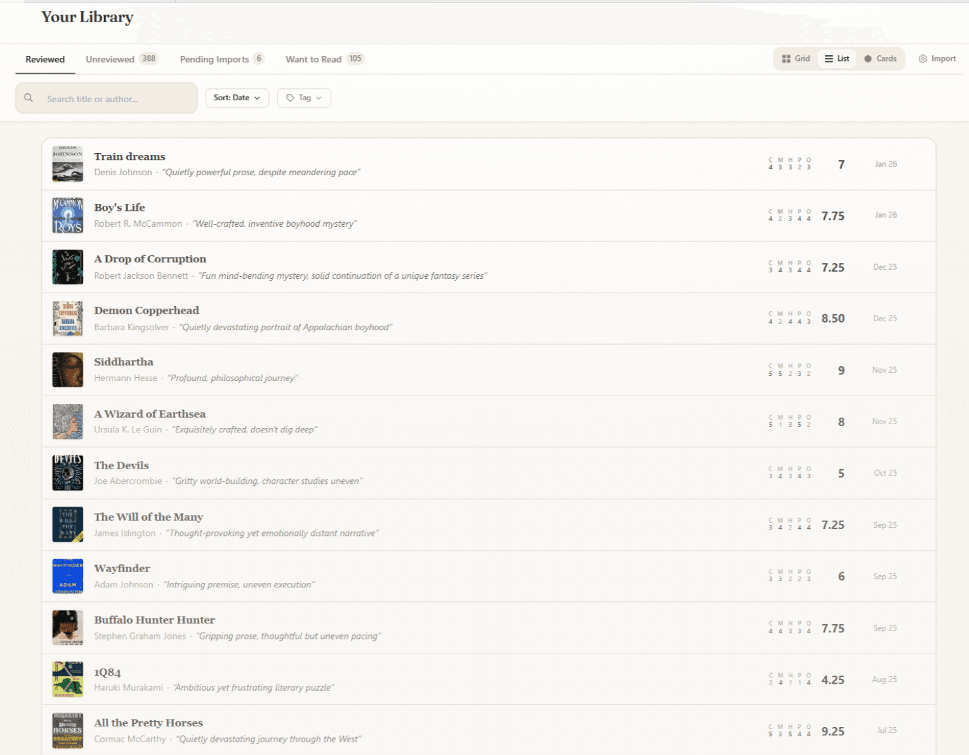969x755 pixels.
Task: Open the Sort: Date dropdown
Action: click(x=237, y=98)
